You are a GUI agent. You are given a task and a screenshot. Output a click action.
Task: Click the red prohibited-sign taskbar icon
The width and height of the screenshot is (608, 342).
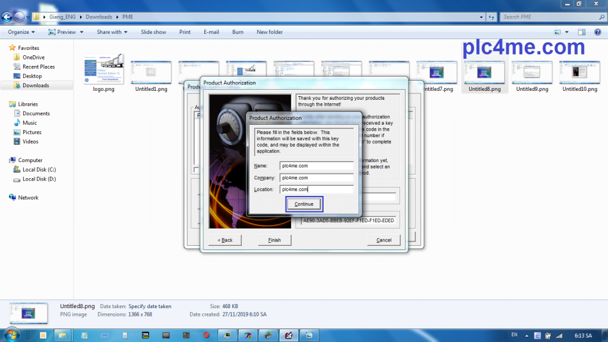coord(207,335)
